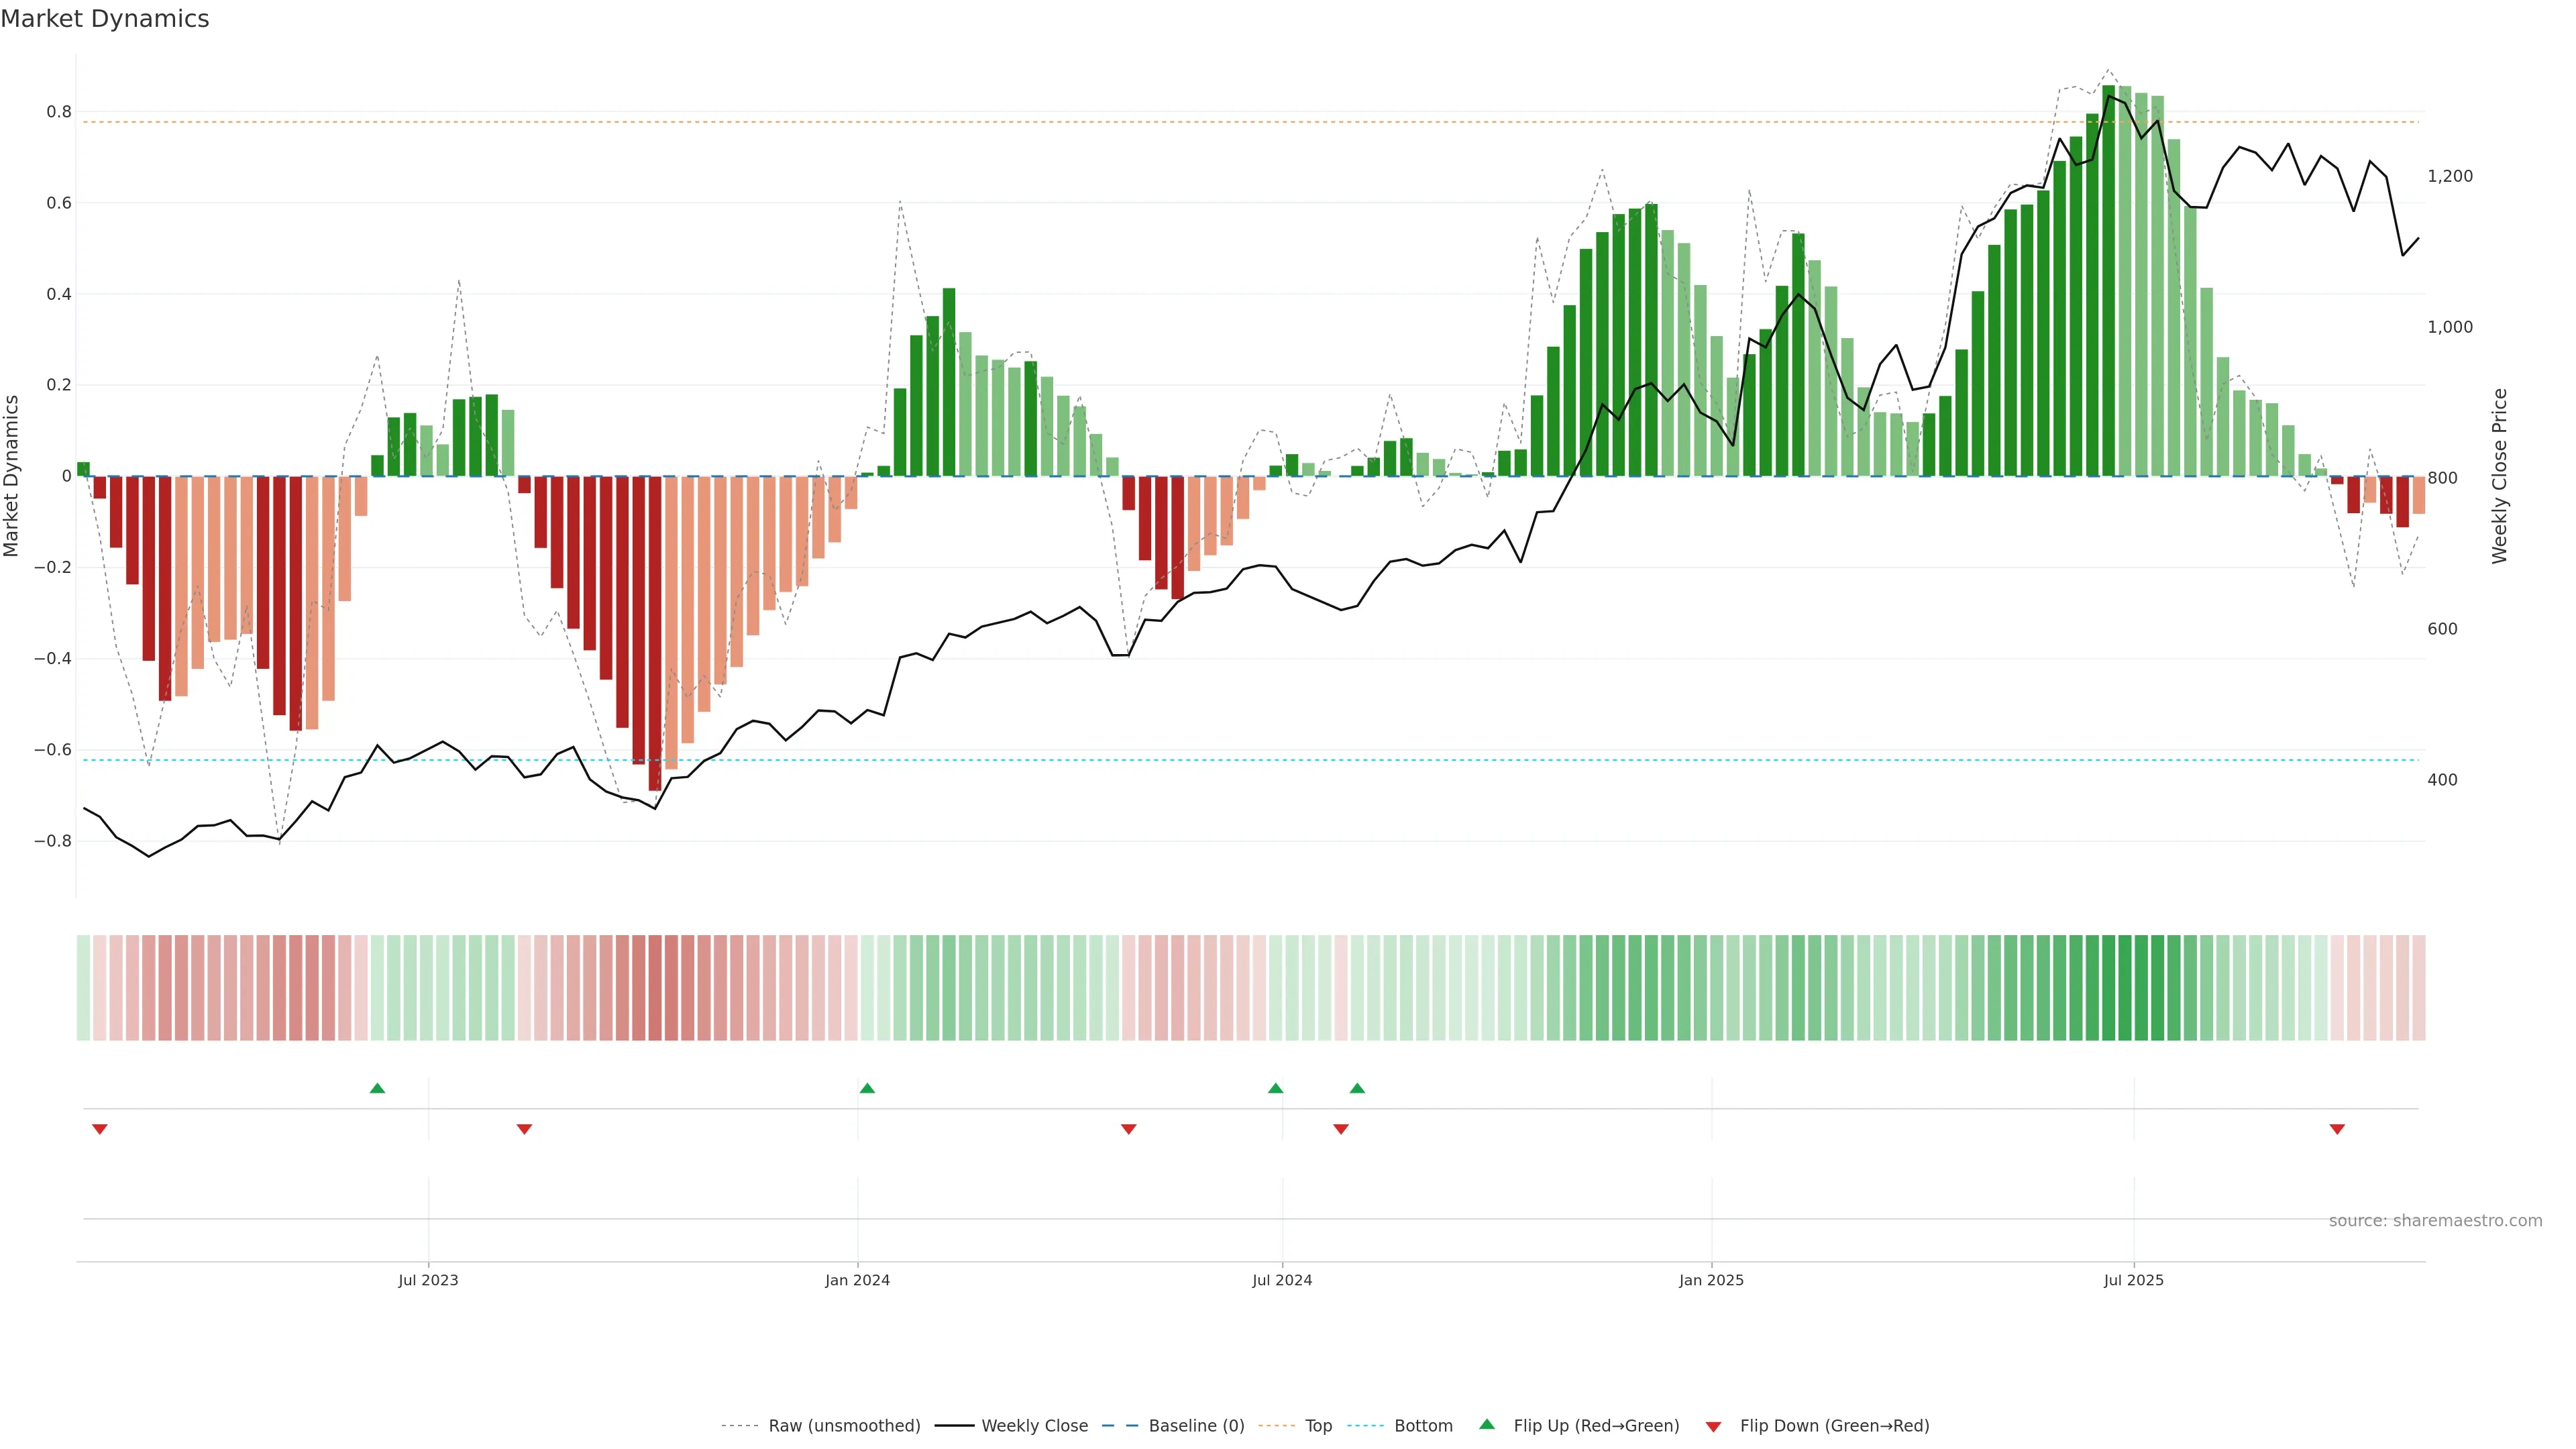Click the Market Dynamics chart title

105,19
